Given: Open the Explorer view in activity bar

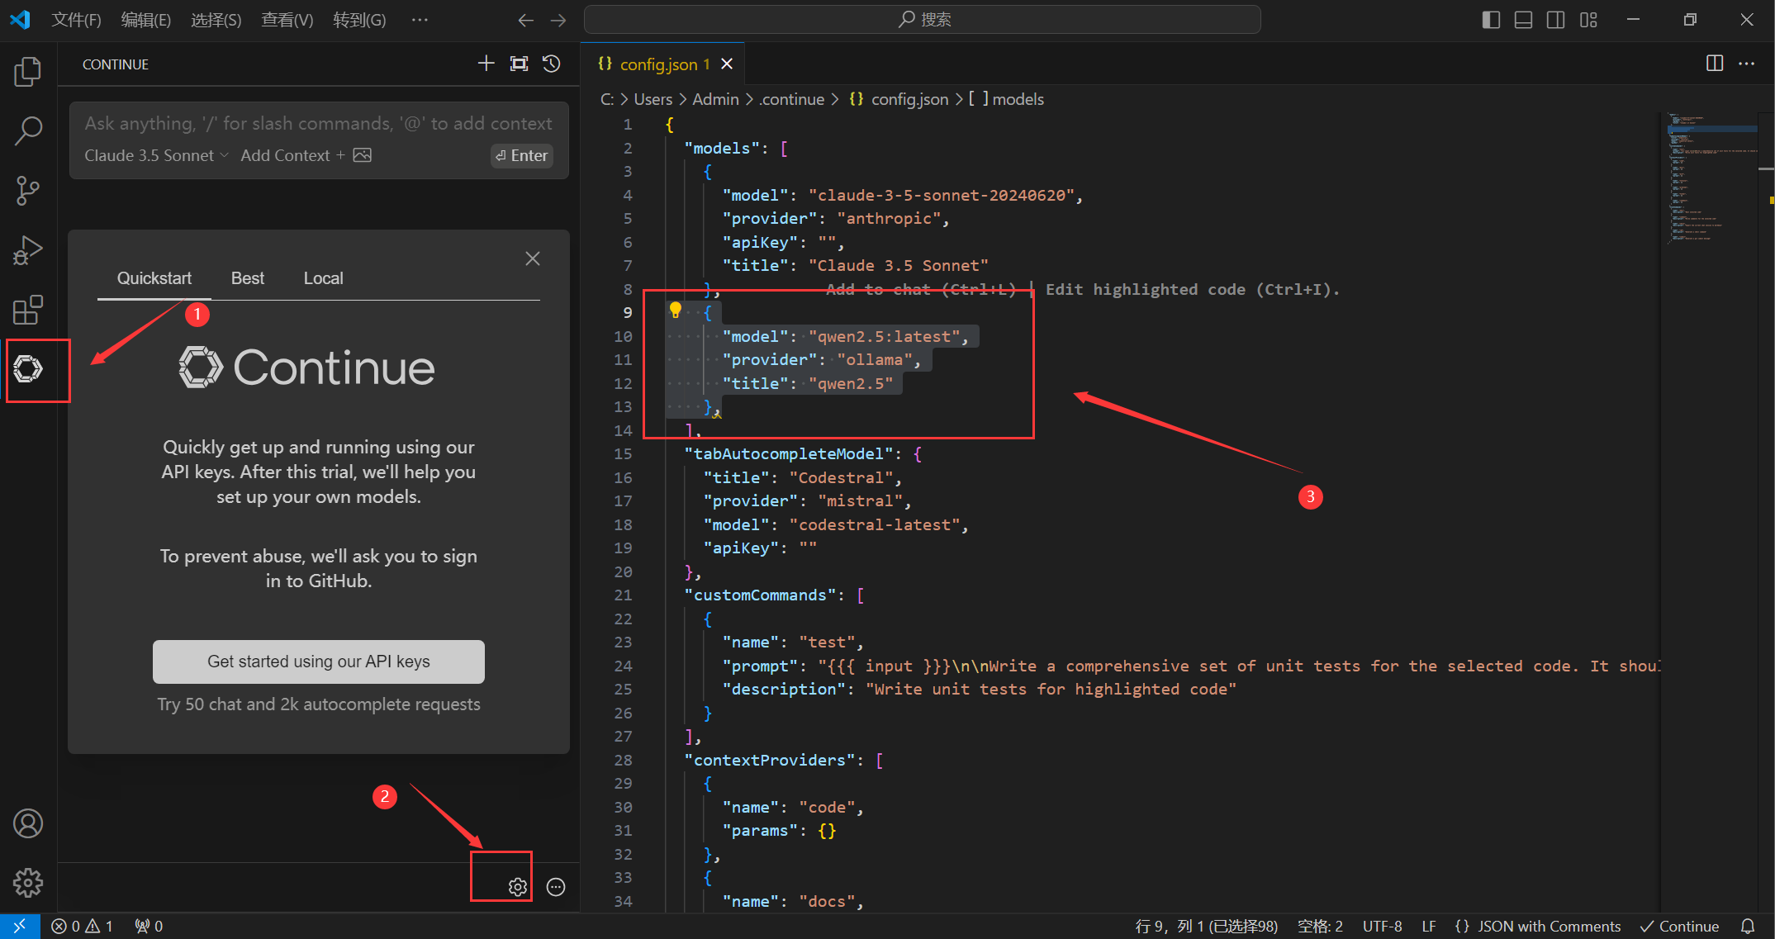Looking at the screenshot, I should (28, 72).
